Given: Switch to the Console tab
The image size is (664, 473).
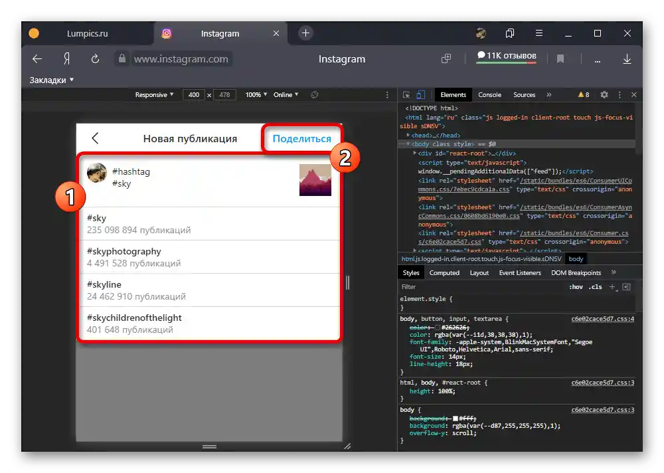Looking at the screenshot, I should [x=489, y=95].
